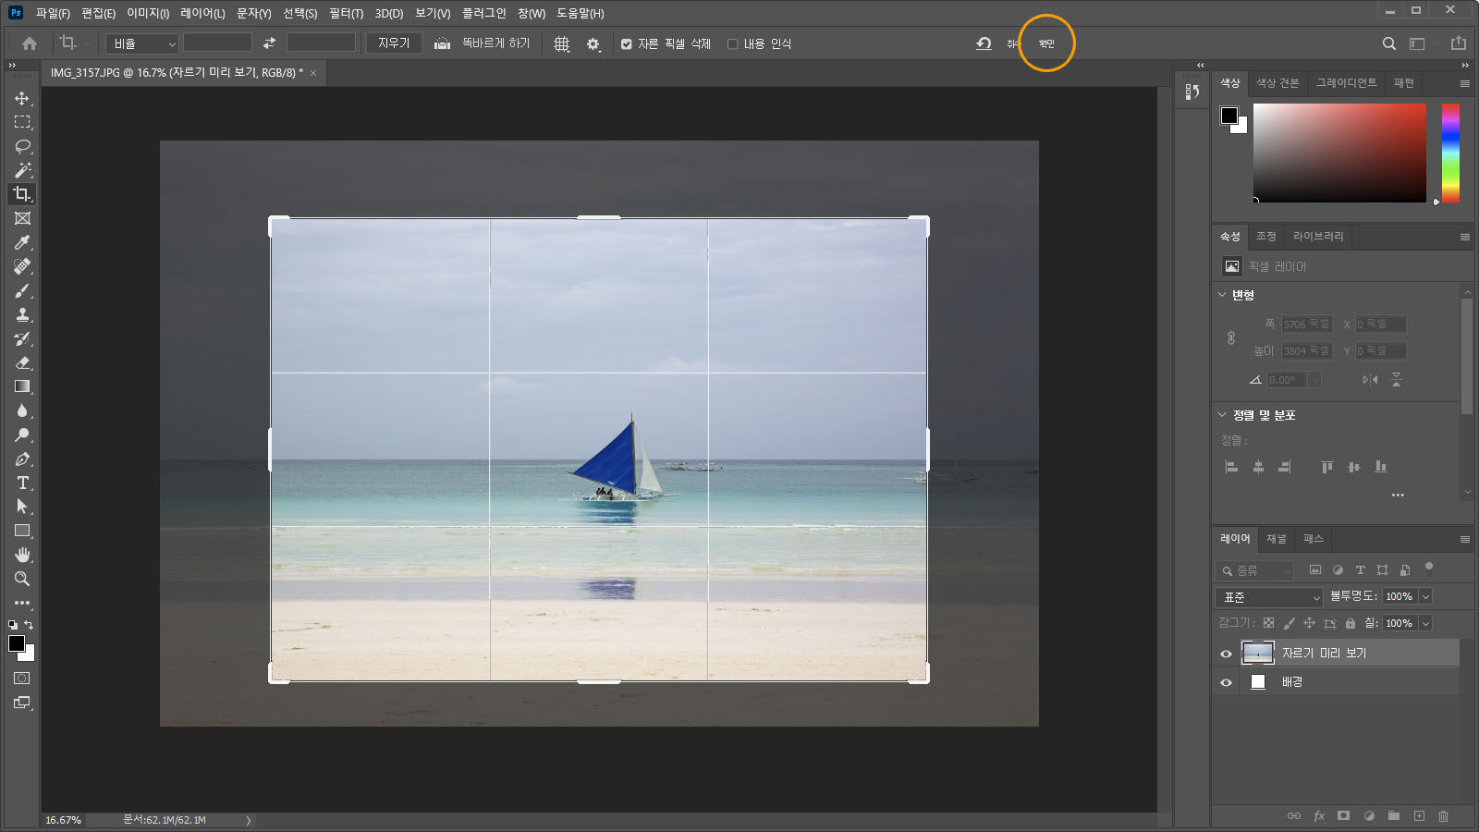Select the Move tool
The image size is (1479, 832).
coord(22,98)
